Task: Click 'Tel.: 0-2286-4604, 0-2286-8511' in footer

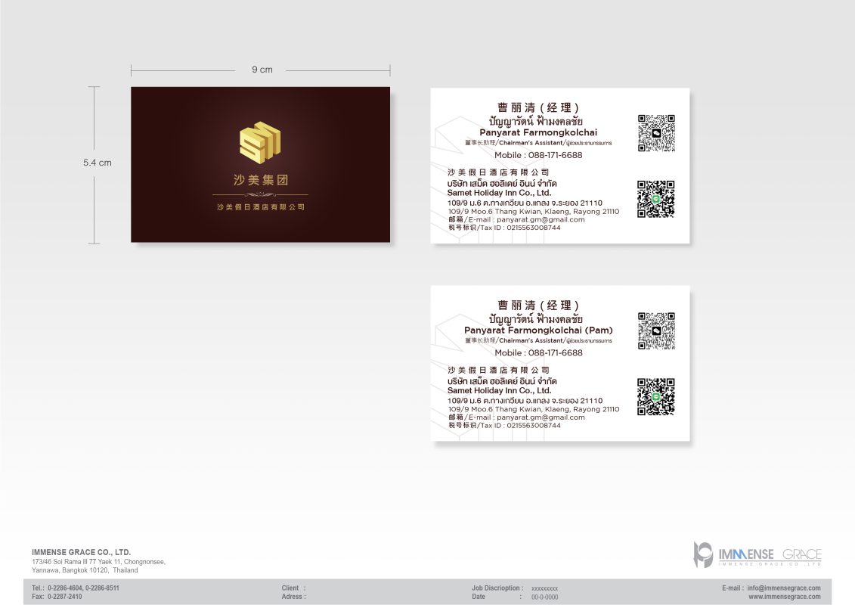Action: (76, 588)
